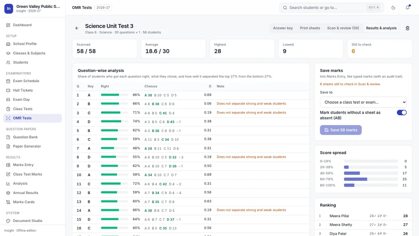Click the warning note on question 2
This screenshot has width=419, height=236.
tap(251, 104)
